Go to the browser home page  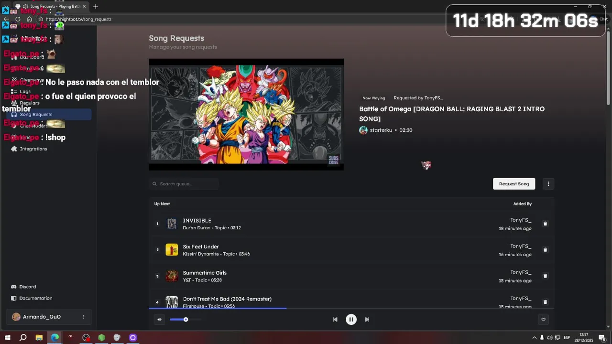point(29,19)
